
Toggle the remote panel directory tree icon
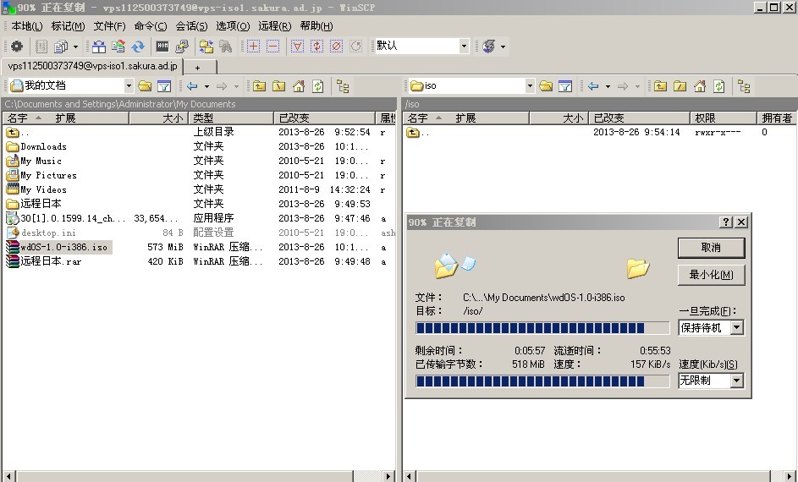point(744,86)
